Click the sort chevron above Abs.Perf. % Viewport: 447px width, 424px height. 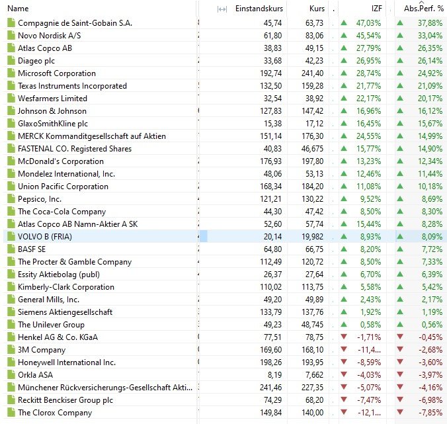point(422,2)
